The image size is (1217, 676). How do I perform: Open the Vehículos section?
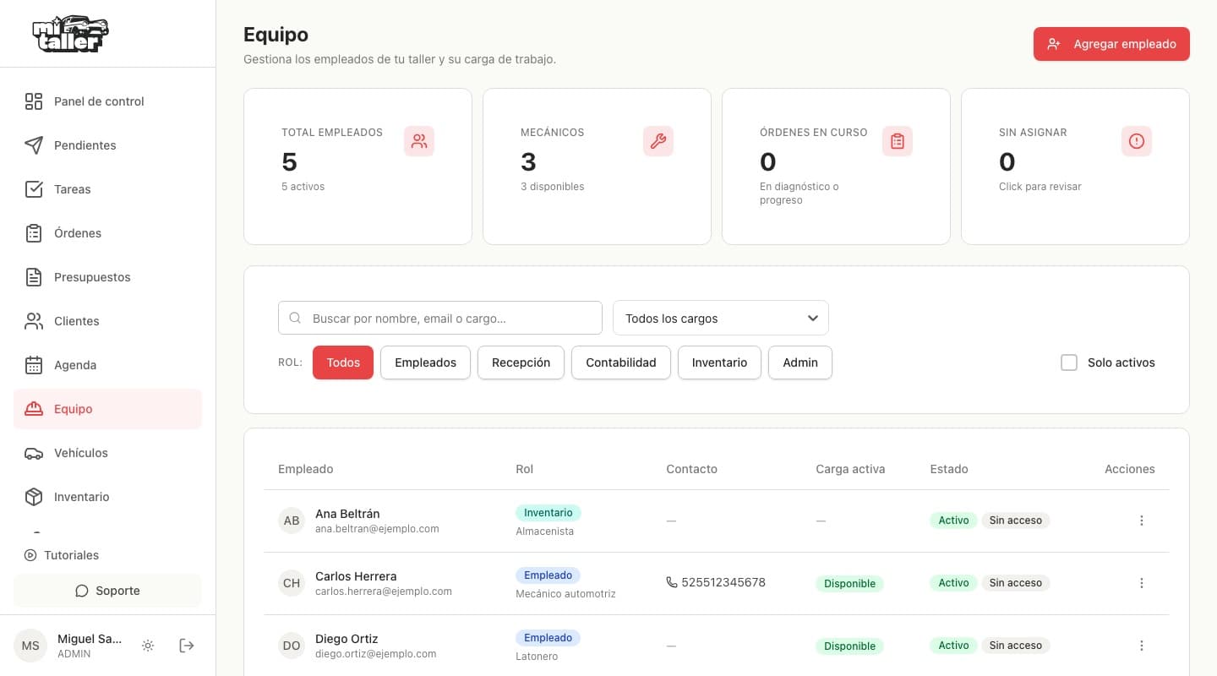107,453
